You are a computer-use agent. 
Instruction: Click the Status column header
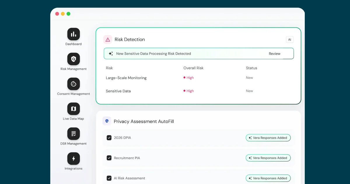pos(251,68)
